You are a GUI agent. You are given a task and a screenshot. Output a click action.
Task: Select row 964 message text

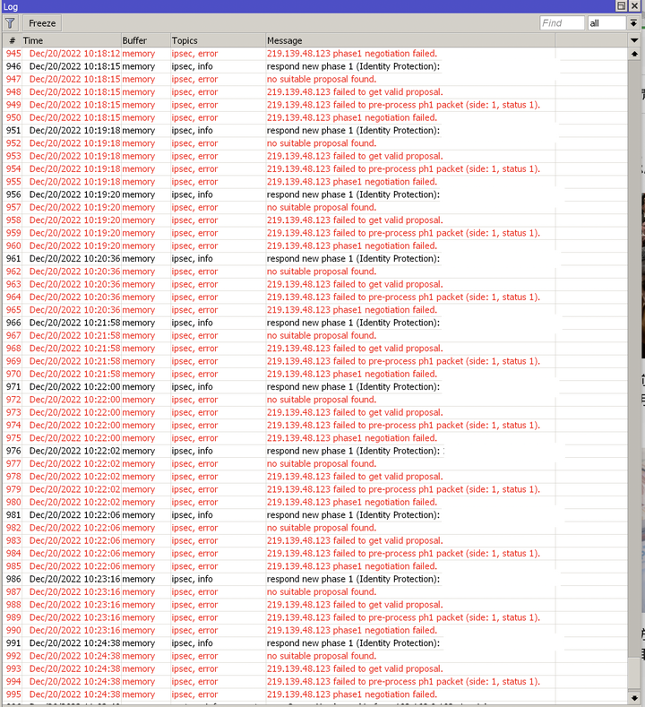403,297
